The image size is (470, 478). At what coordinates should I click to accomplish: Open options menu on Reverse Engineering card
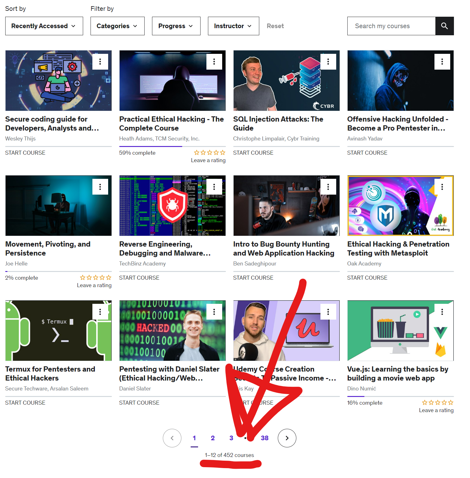point(214,187)
